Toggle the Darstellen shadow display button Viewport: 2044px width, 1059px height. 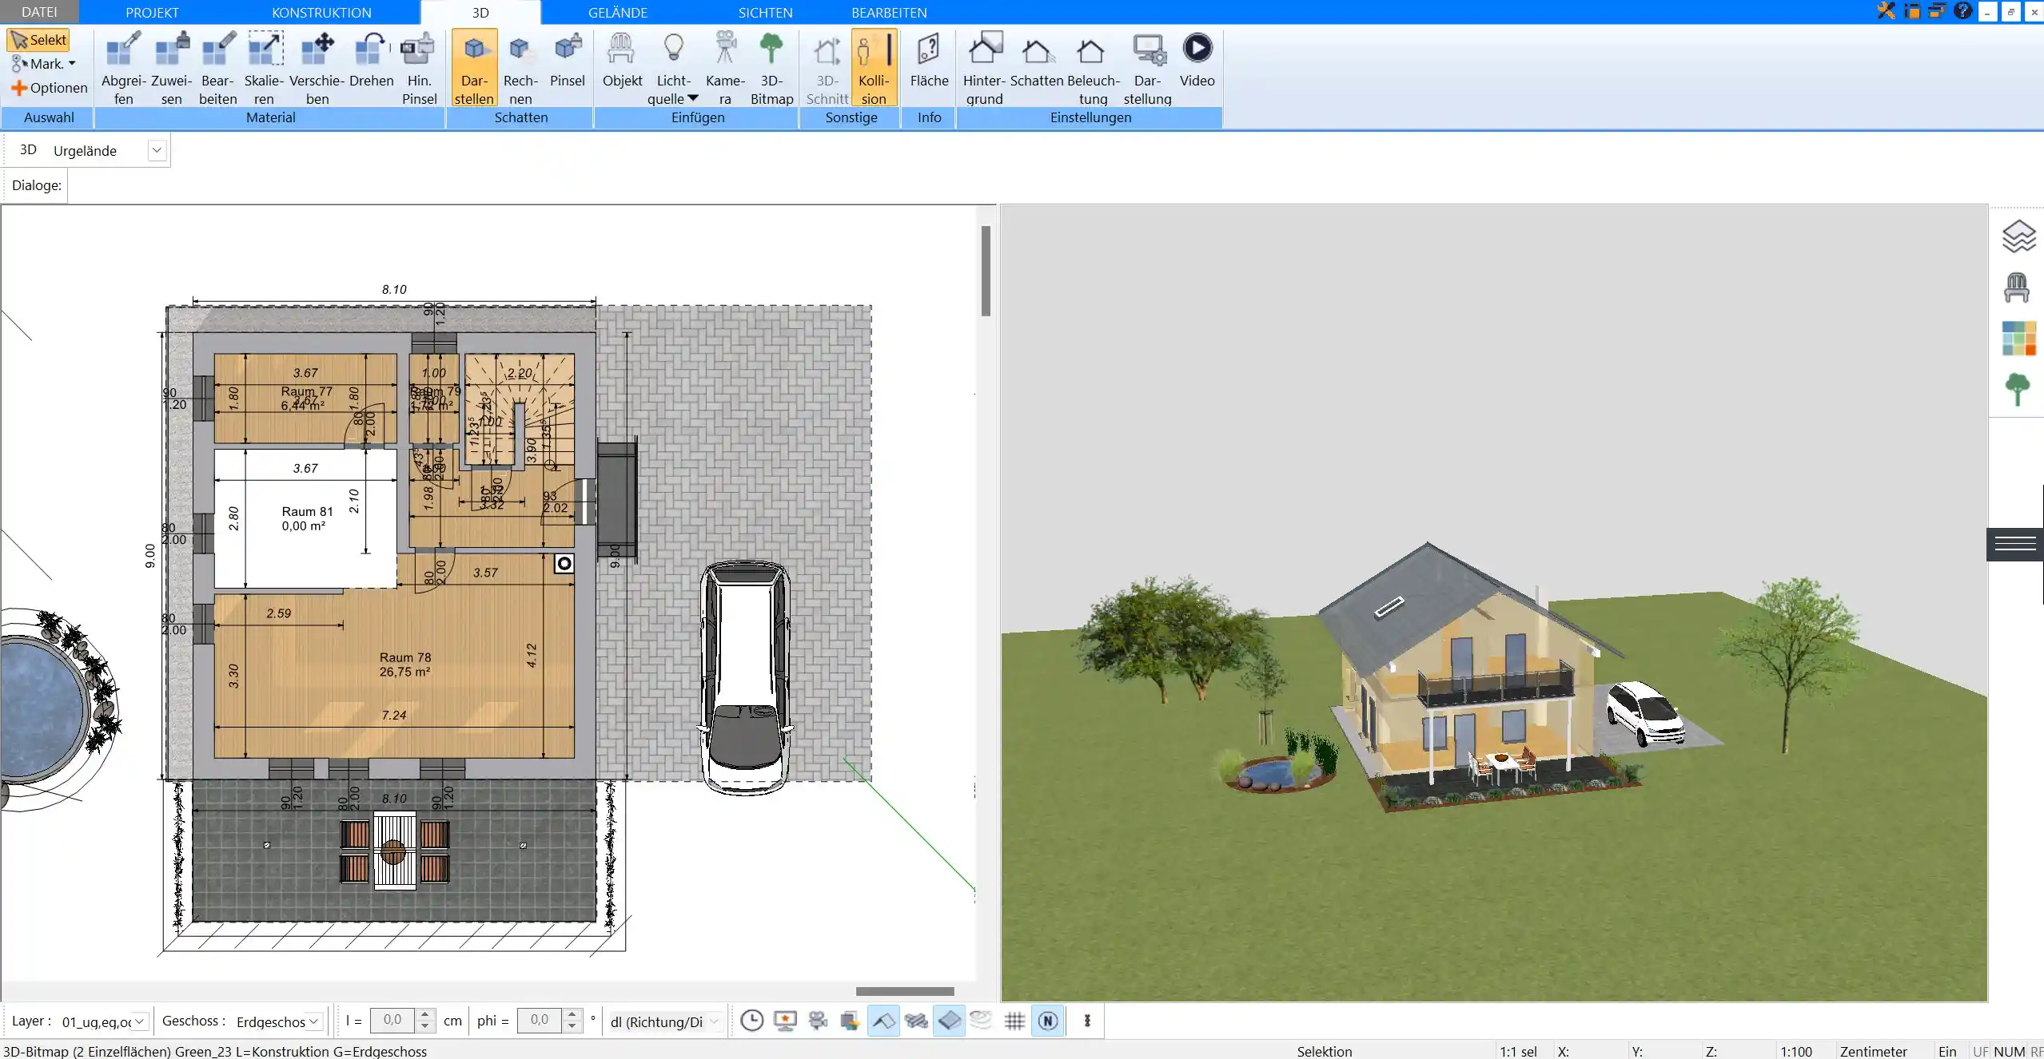(474, 68)
